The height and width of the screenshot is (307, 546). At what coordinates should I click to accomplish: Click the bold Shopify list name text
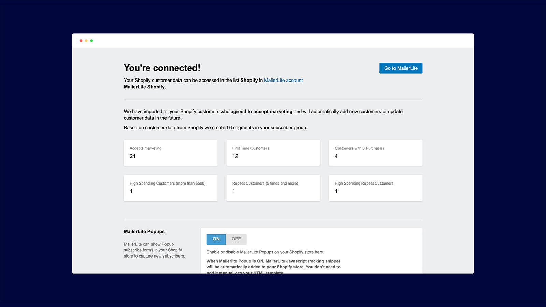[x=249, y=80]
